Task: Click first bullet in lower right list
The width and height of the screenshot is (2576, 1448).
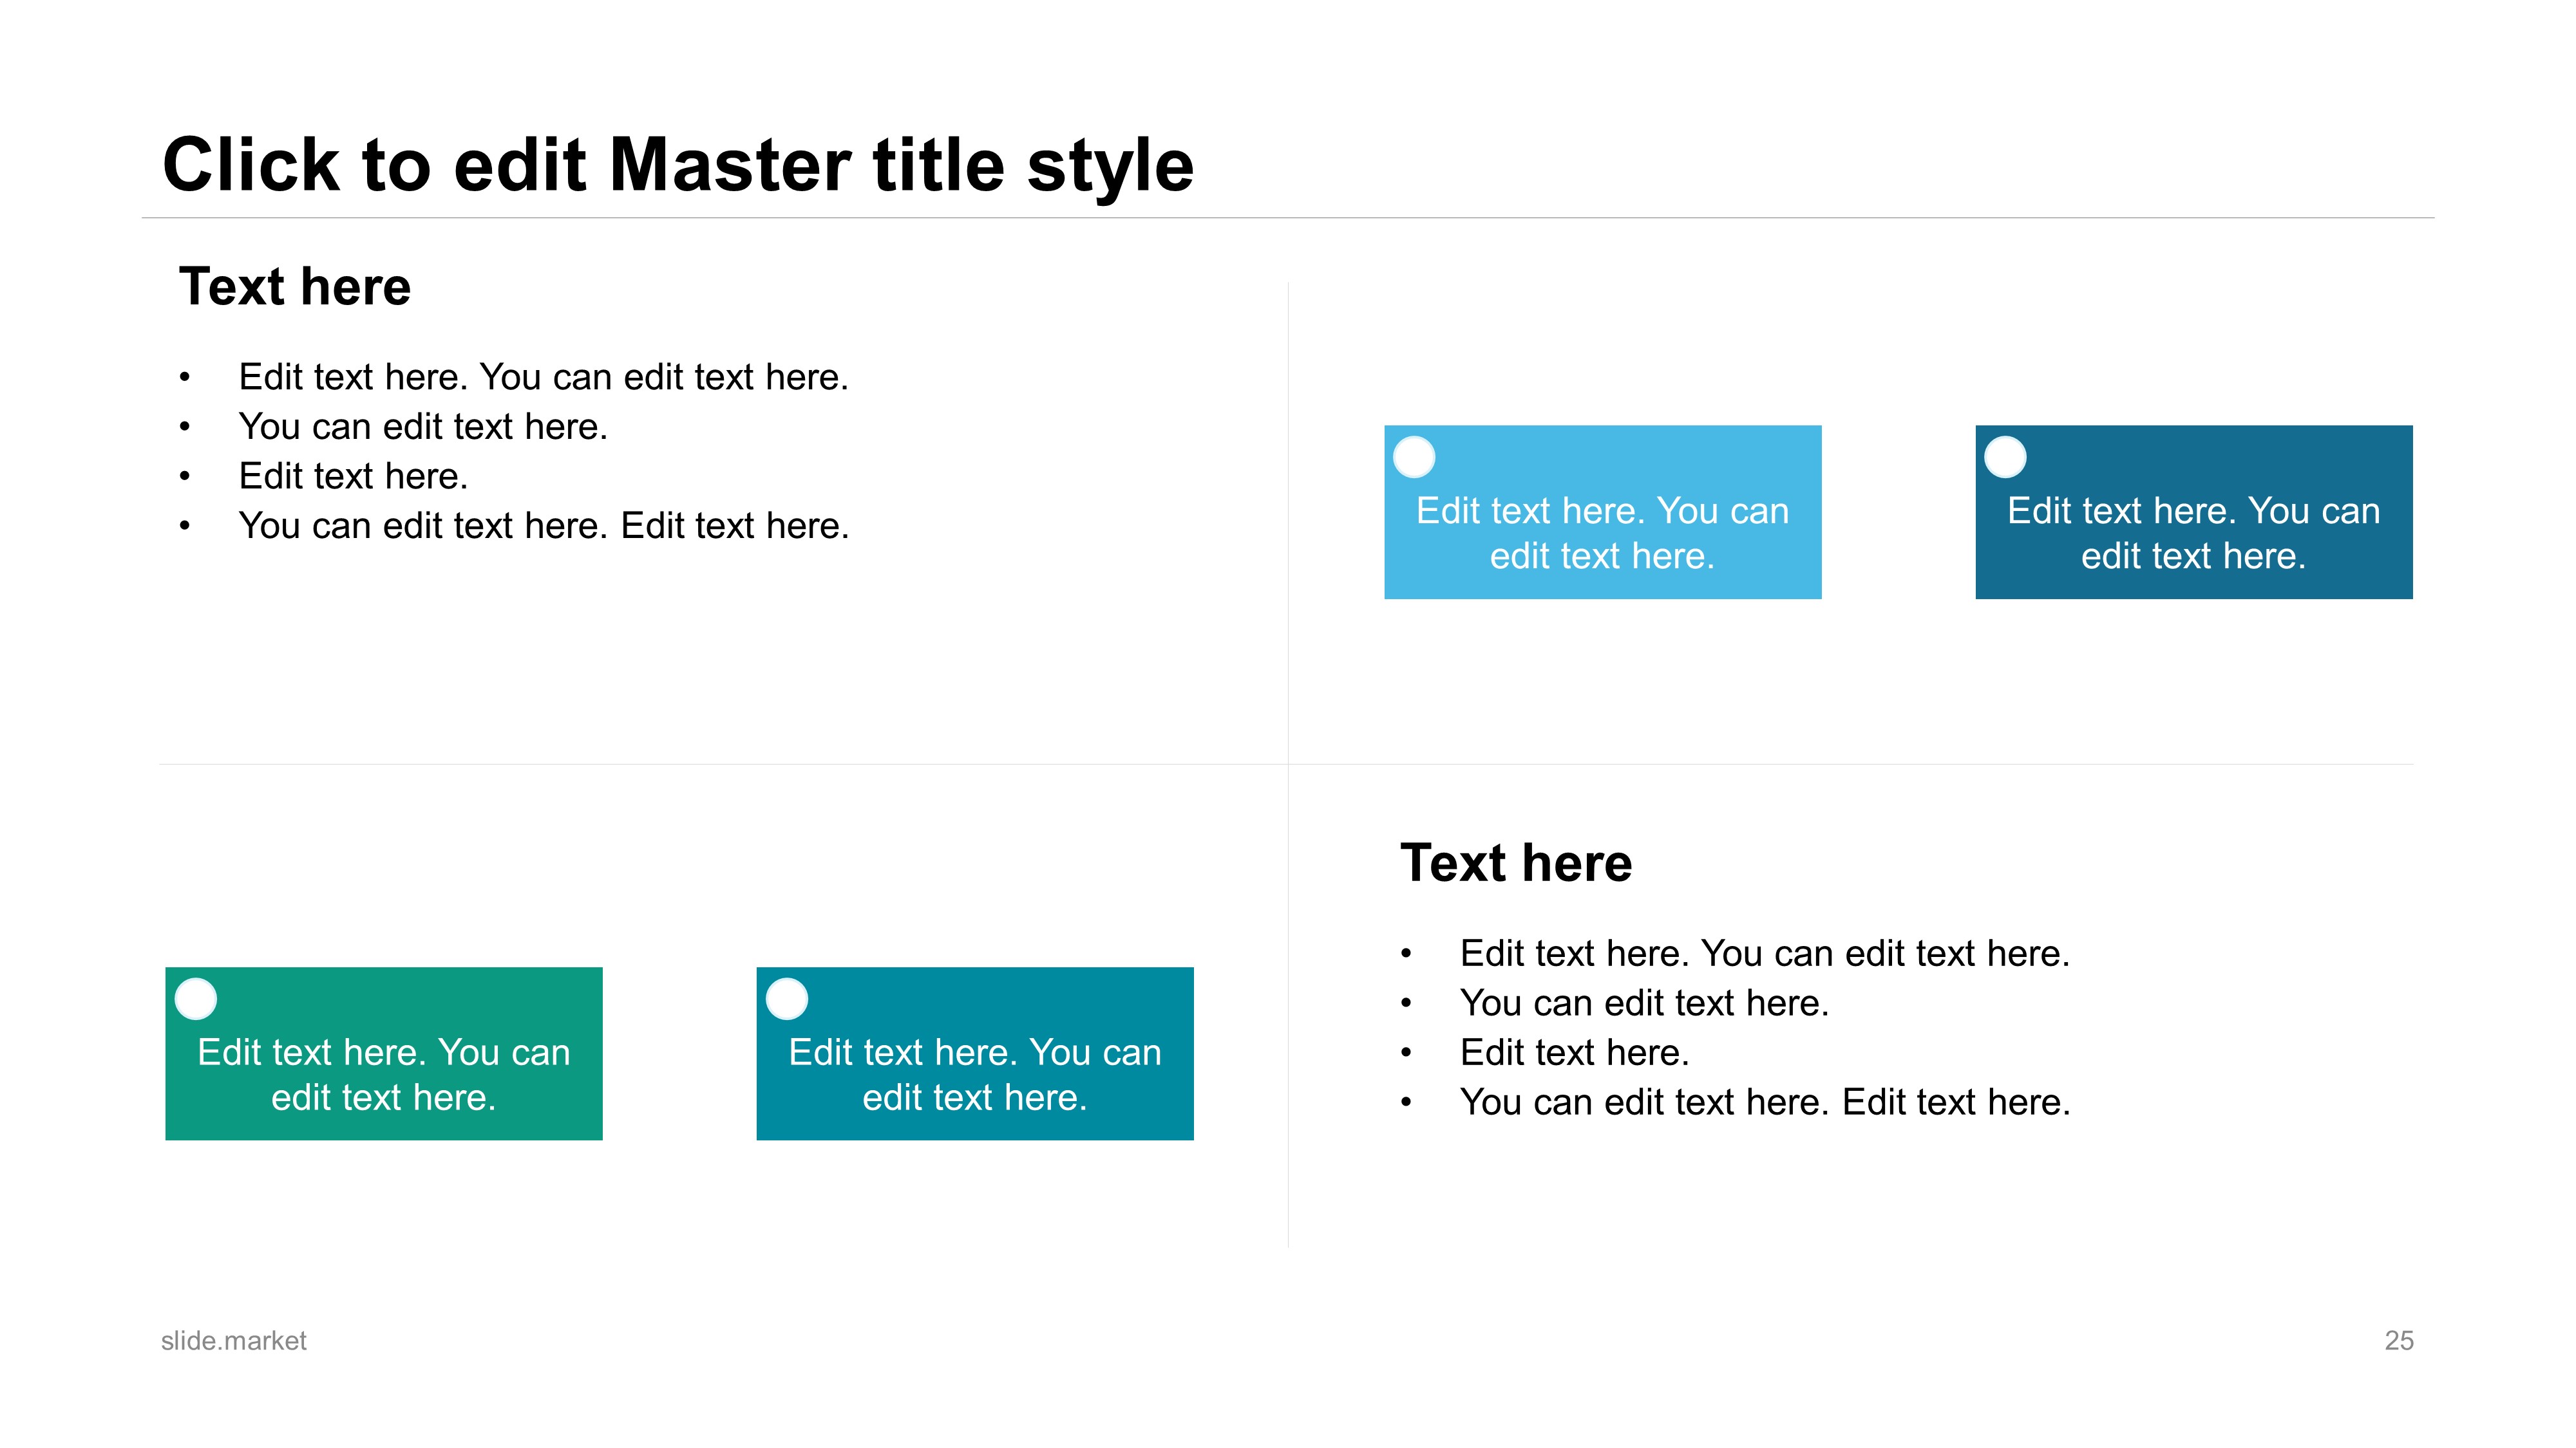Action: (x=1765, y=954)
